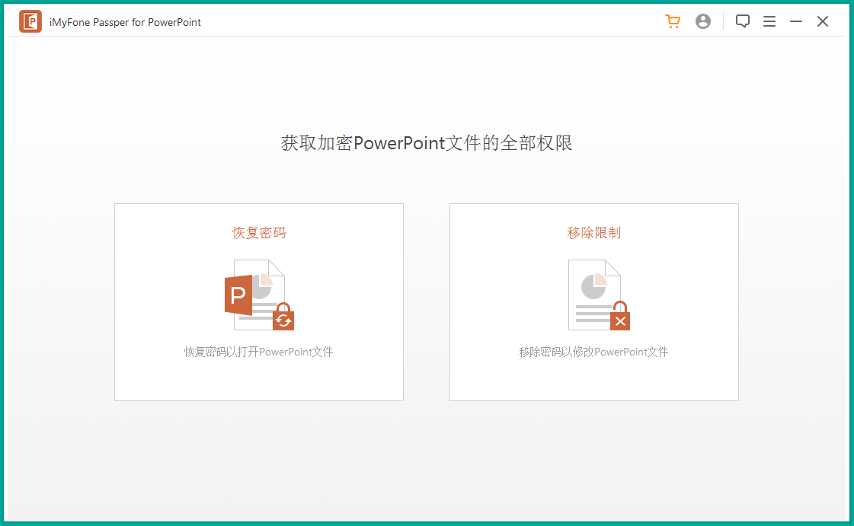
Task: Click the lock badge with refresh arrows
Action: click(x=283, y=318)
